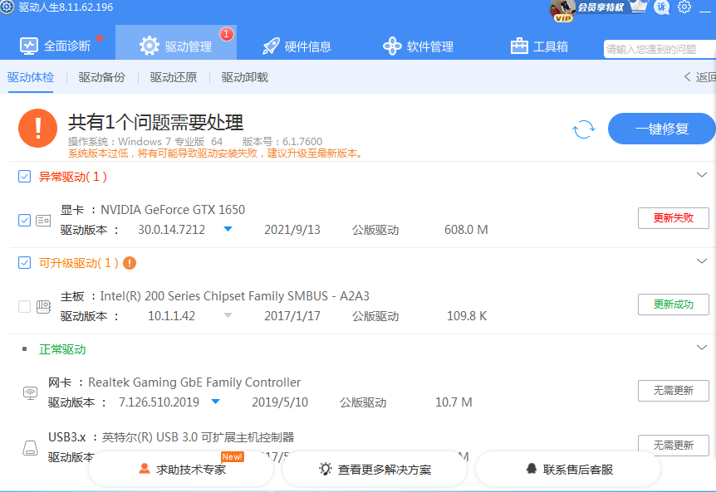Click the network card wifi icon
The width and height of the screenshot is (716, 492).
pos(30,392)
